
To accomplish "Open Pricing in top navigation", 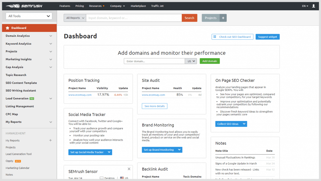I will pos(79,6).
